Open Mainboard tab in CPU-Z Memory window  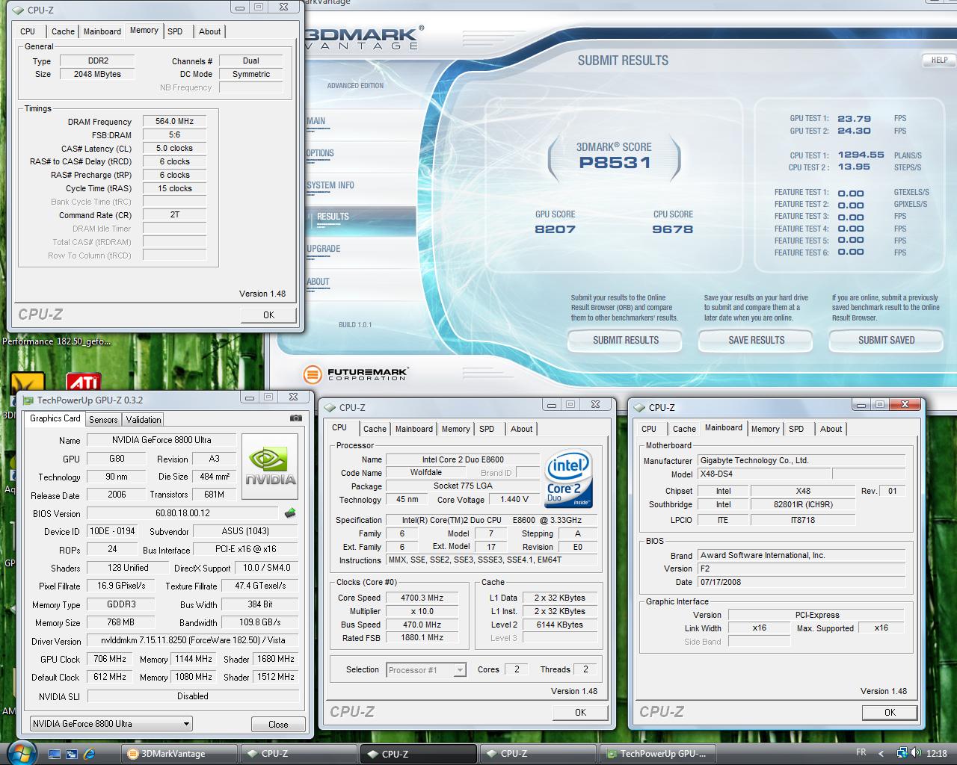[102, 31]
